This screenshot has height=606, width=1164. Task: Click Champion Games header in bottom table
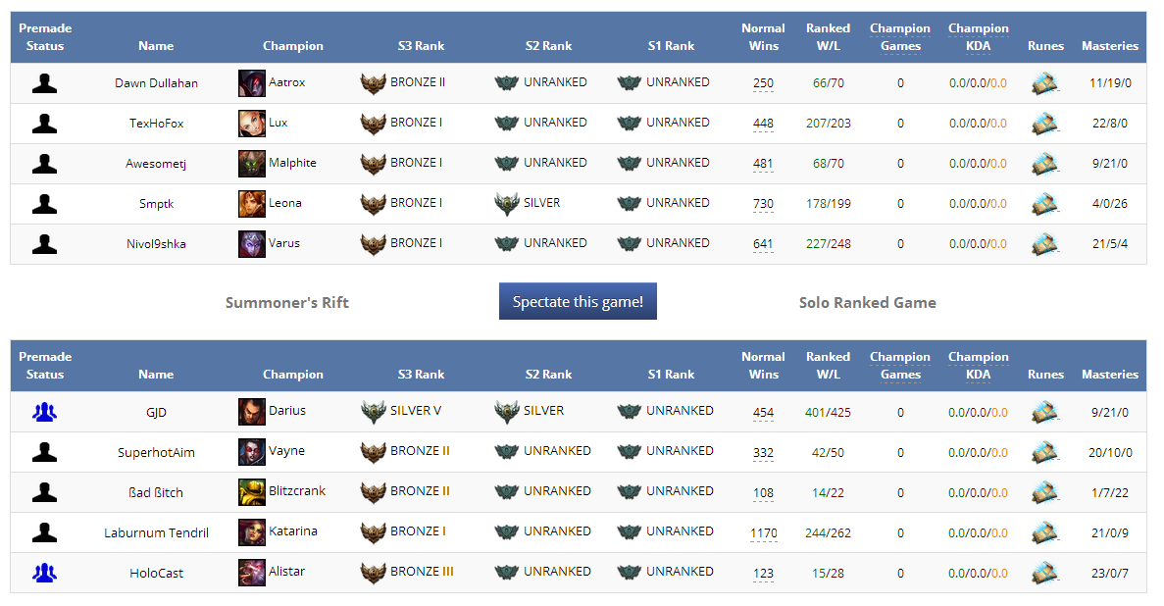click(x=900, y=366)
